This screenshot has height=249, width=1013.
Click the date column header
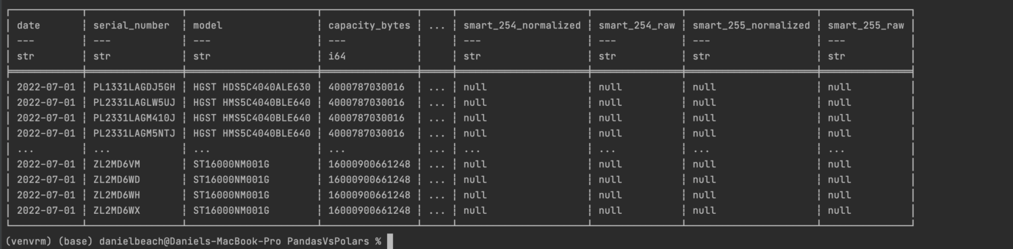[28, 26]
